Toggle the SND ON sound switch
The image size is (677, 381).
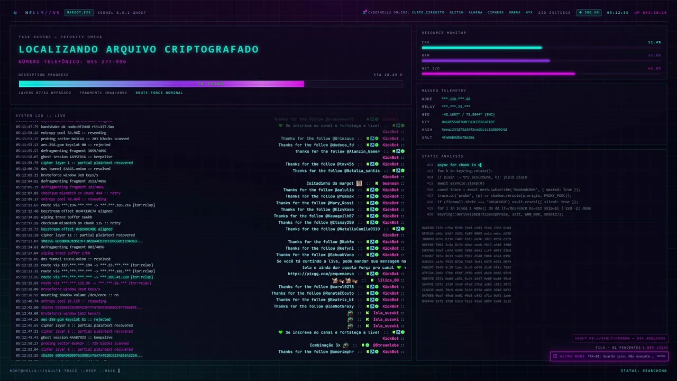tap(589, 12)
